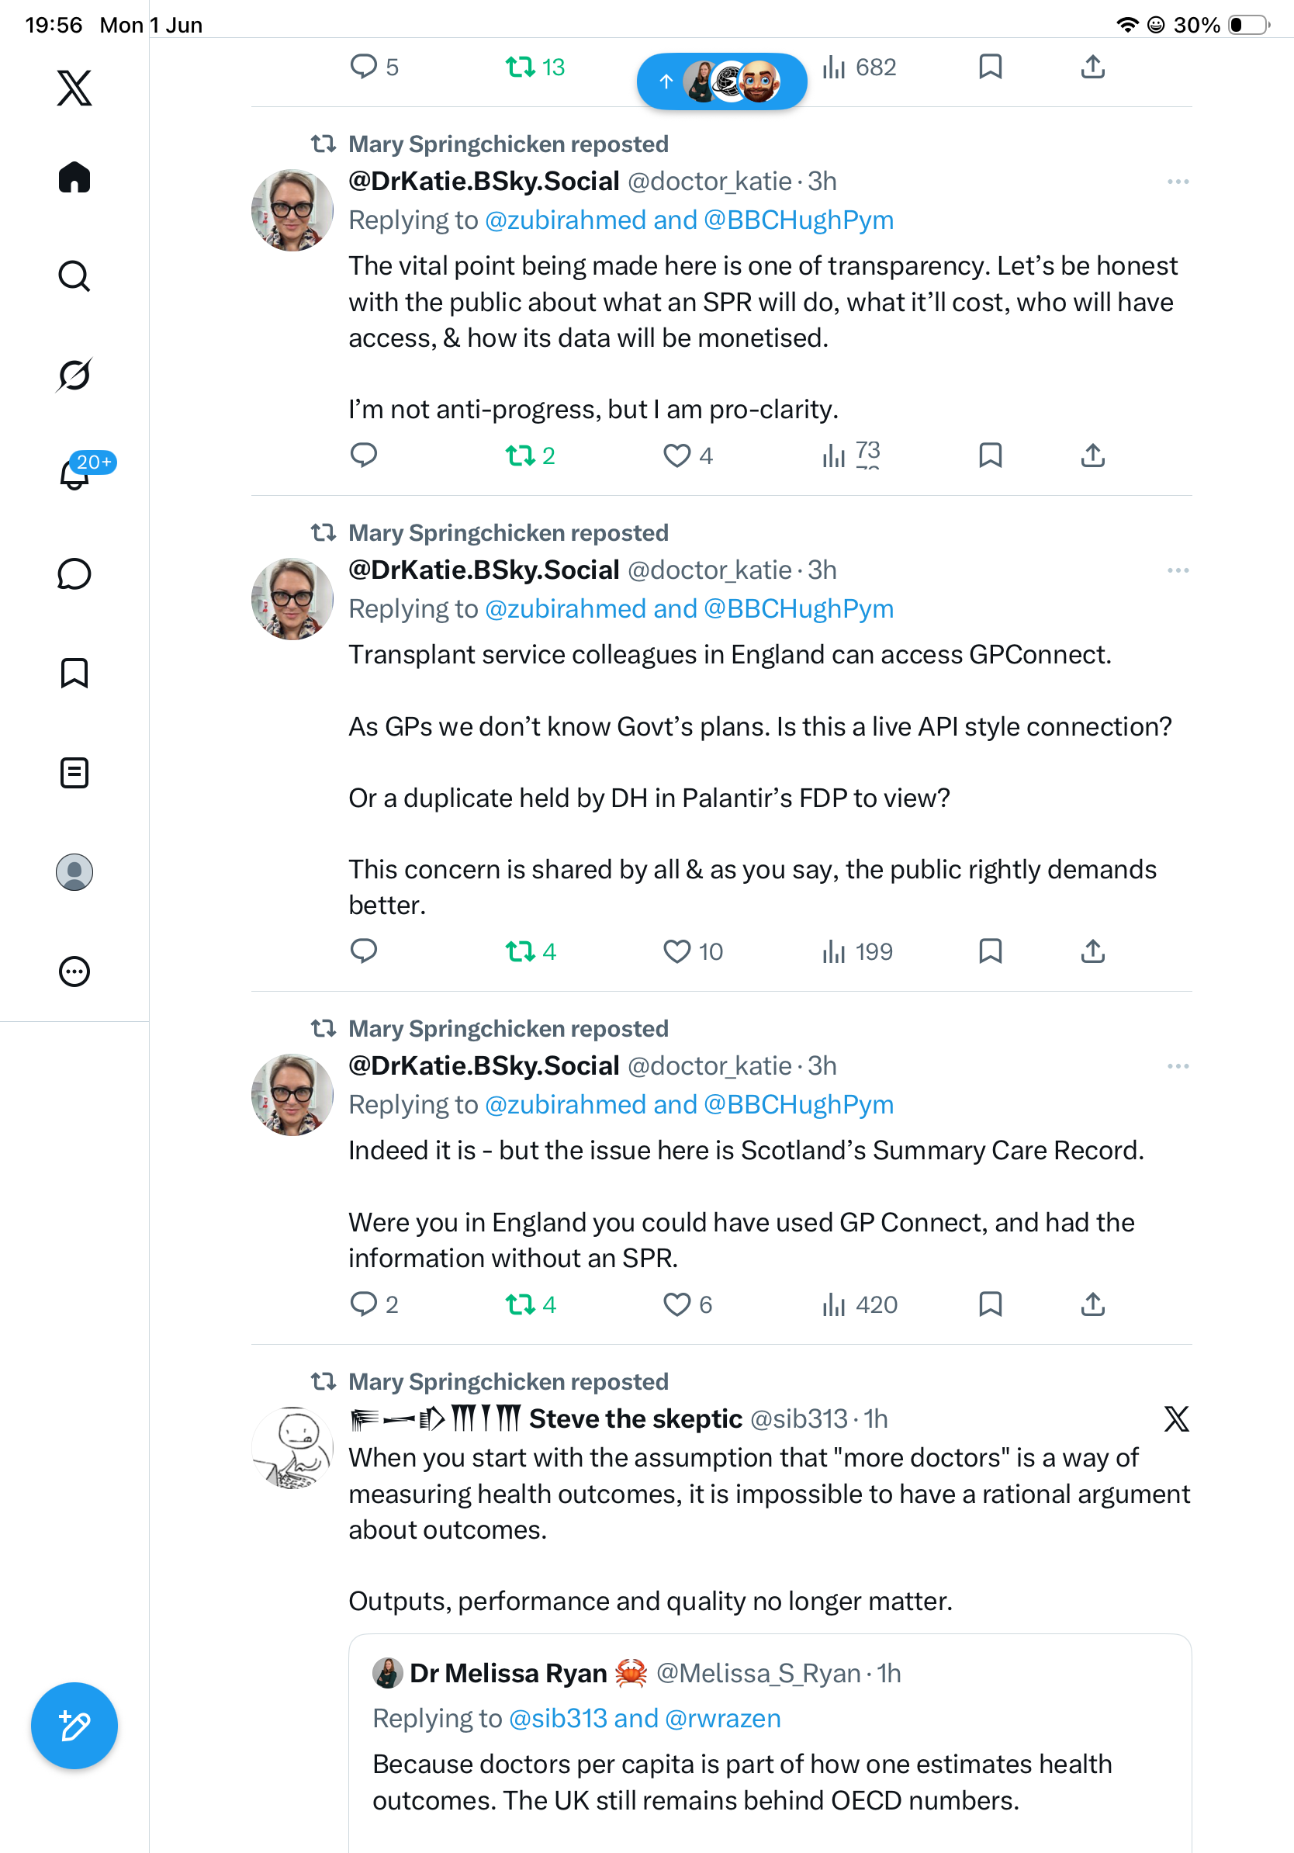1294x1853 pixels.
Task: Open the profile avatar in sidebar
Action: [74, 871]
